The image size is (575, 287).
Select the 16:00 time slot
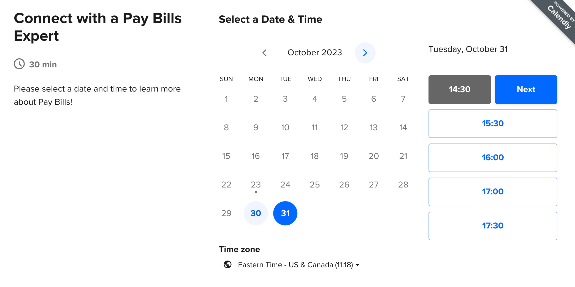point(493,158)
